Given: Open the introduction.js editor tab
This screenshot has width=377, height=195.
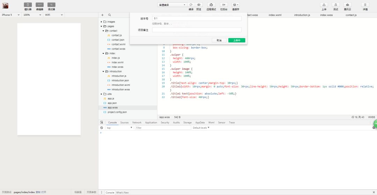Looking at the screenshot, I should click(x=302, y=15).
